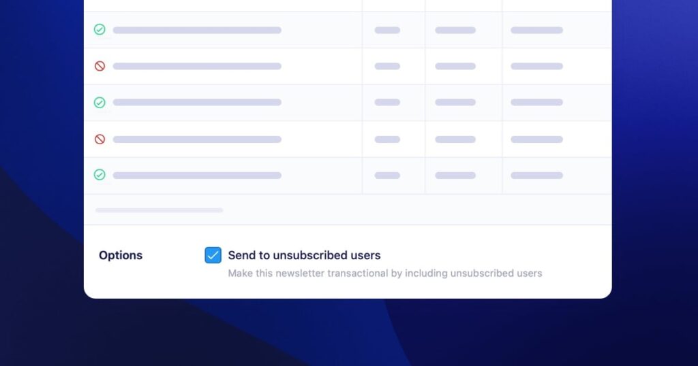This screenshot has width=698, height=366.
Task: Click the Options section heading
Action: tap(121, 255)
